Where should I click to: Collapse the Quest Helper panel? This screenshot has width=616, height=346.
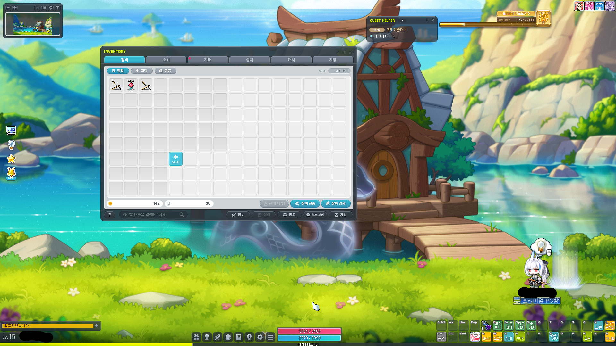pyautogui.click(x=427, y=20)
